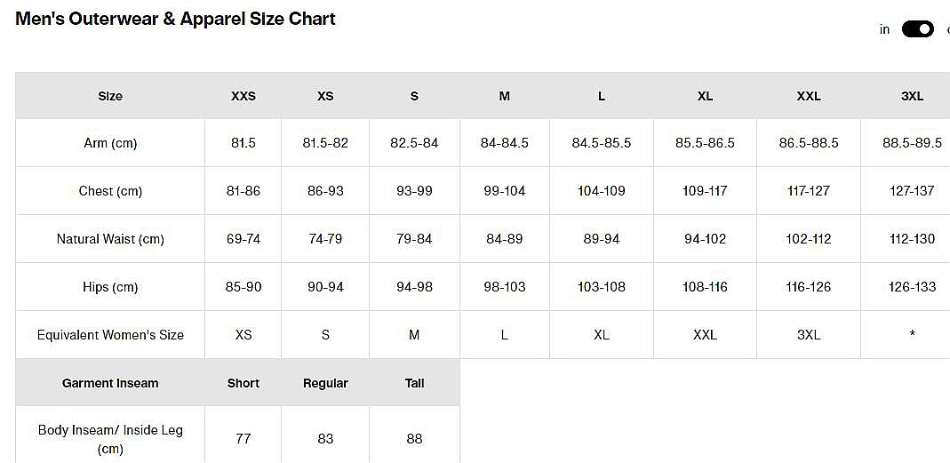
Task: Click the Hips (cm) row label
Action: (110, 287)
